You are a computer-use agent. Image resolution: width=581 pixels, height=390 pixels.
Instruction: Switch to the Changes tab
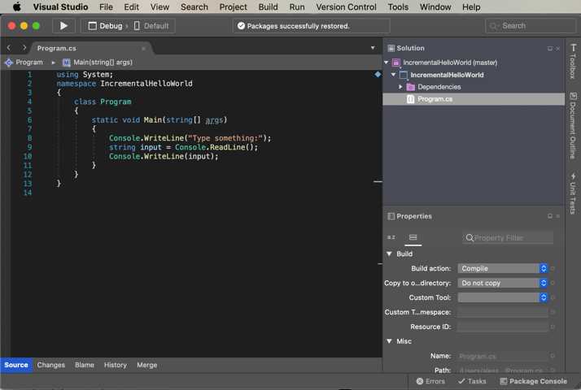(50, 365)
